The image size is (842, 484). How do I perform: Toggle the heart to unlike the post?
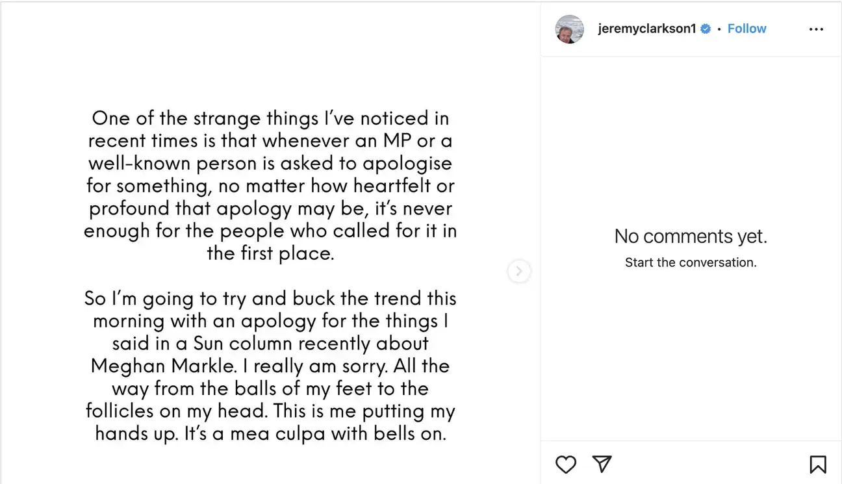565,465
